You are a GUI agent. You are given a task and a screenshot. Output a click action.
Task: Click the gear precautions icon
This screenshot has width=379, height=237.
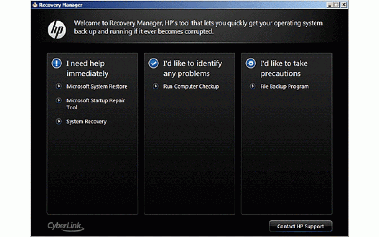(x=251, y=64)
